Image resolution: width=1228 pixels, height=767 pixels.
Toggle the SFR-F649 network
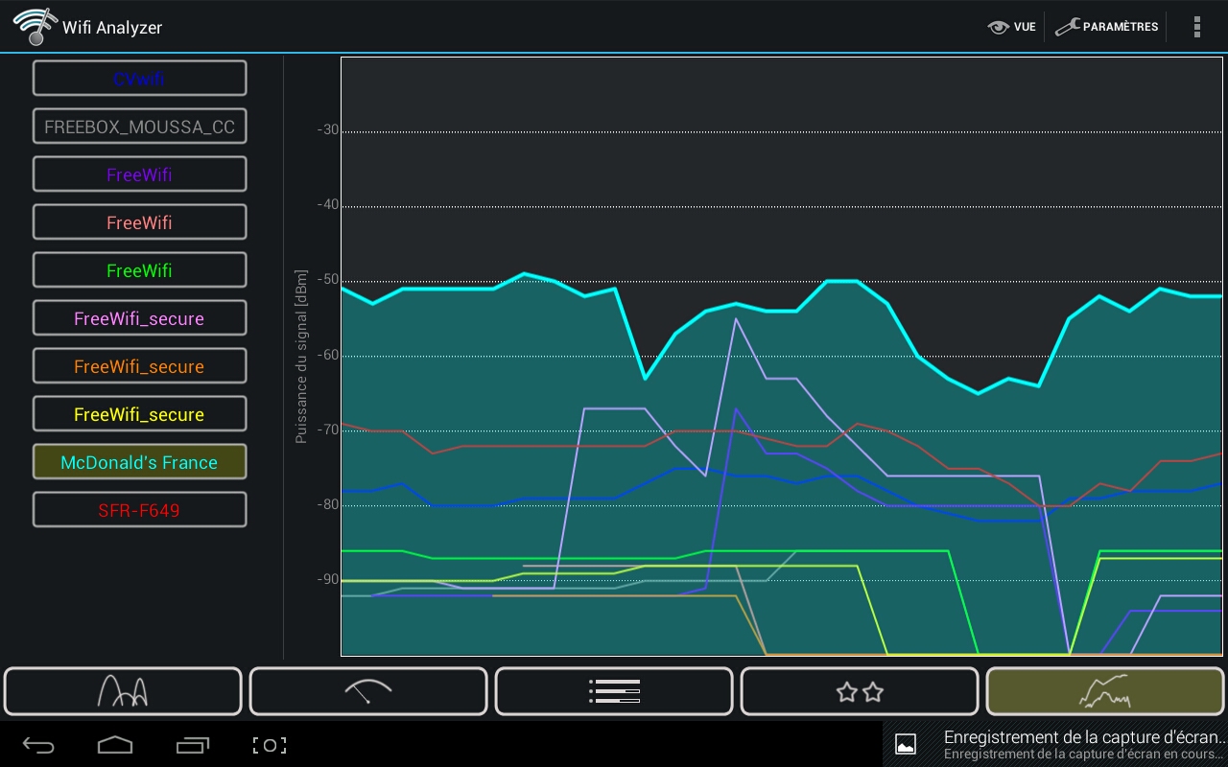(x=139, y=510)
